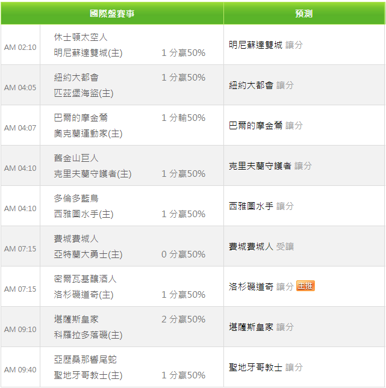The width and height of the screenshot is (386, 388).
Task: Click the 1 分輸50% odds for 巴爾的摩金鶯
Action: 183,118
